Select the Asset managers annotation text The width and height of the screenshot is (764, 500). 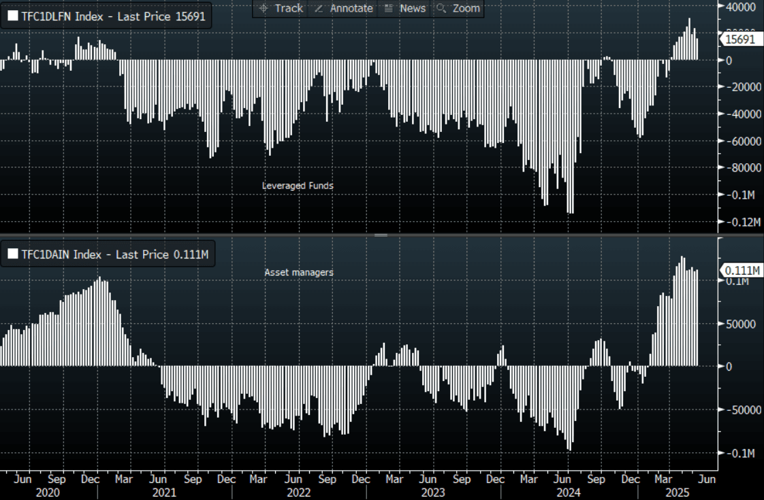(x=299, y=272)
